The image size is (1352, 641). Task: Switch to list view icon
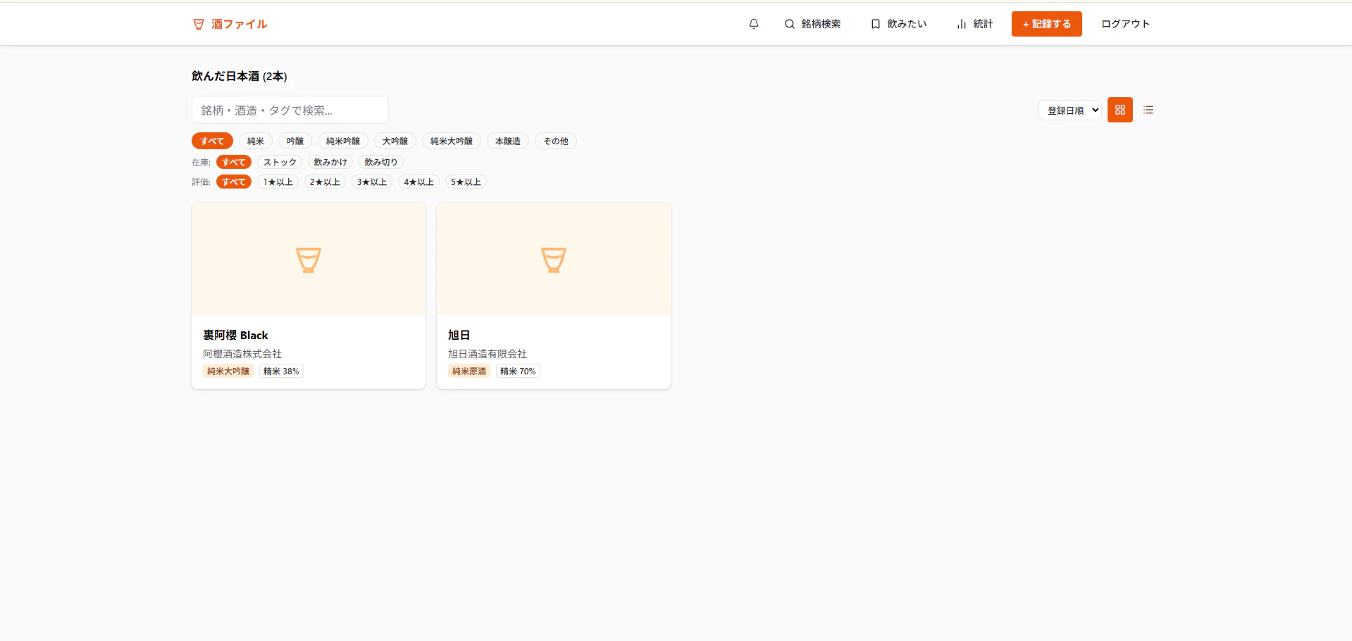tap(1148, 110)
